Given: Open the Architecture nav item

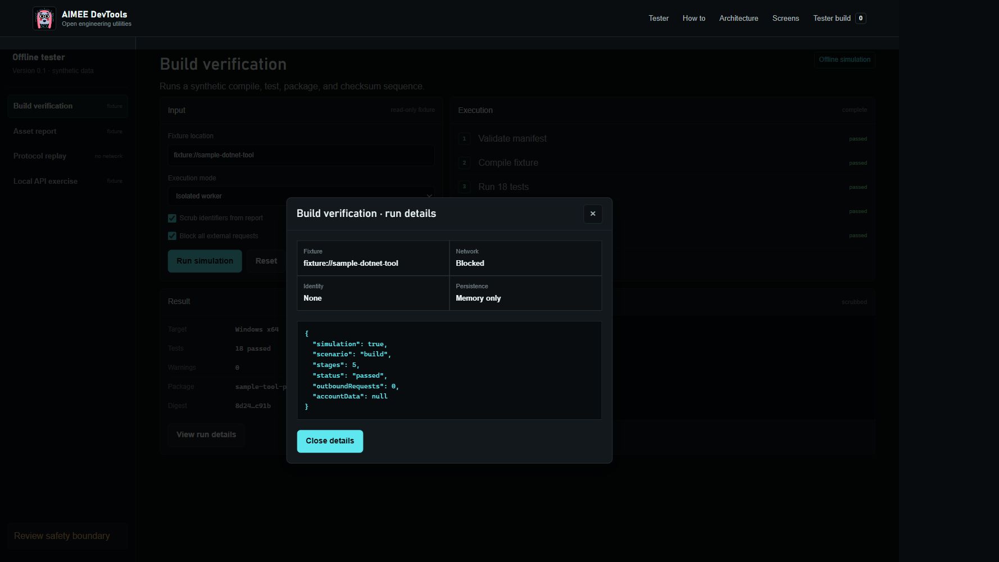Looking at the screenshot, I should pos(738,19).
